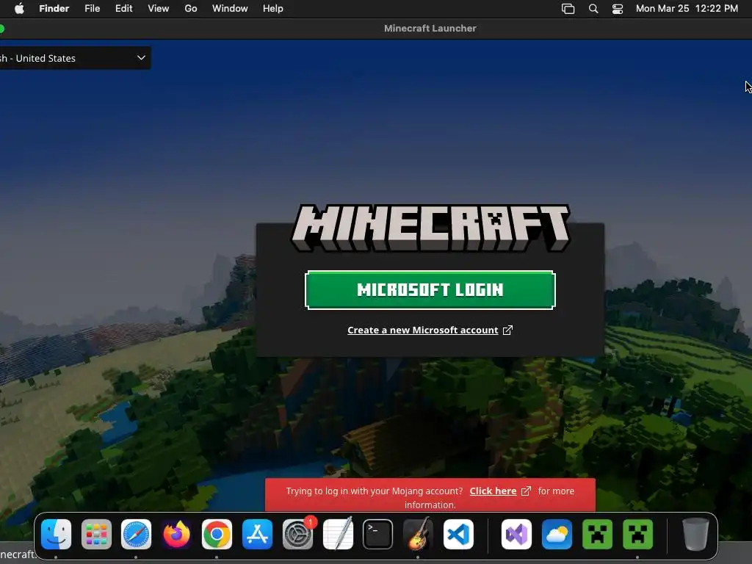Open Launchpad from the dock
Viewport: 752px width, 564px height.
click(96, 535)
